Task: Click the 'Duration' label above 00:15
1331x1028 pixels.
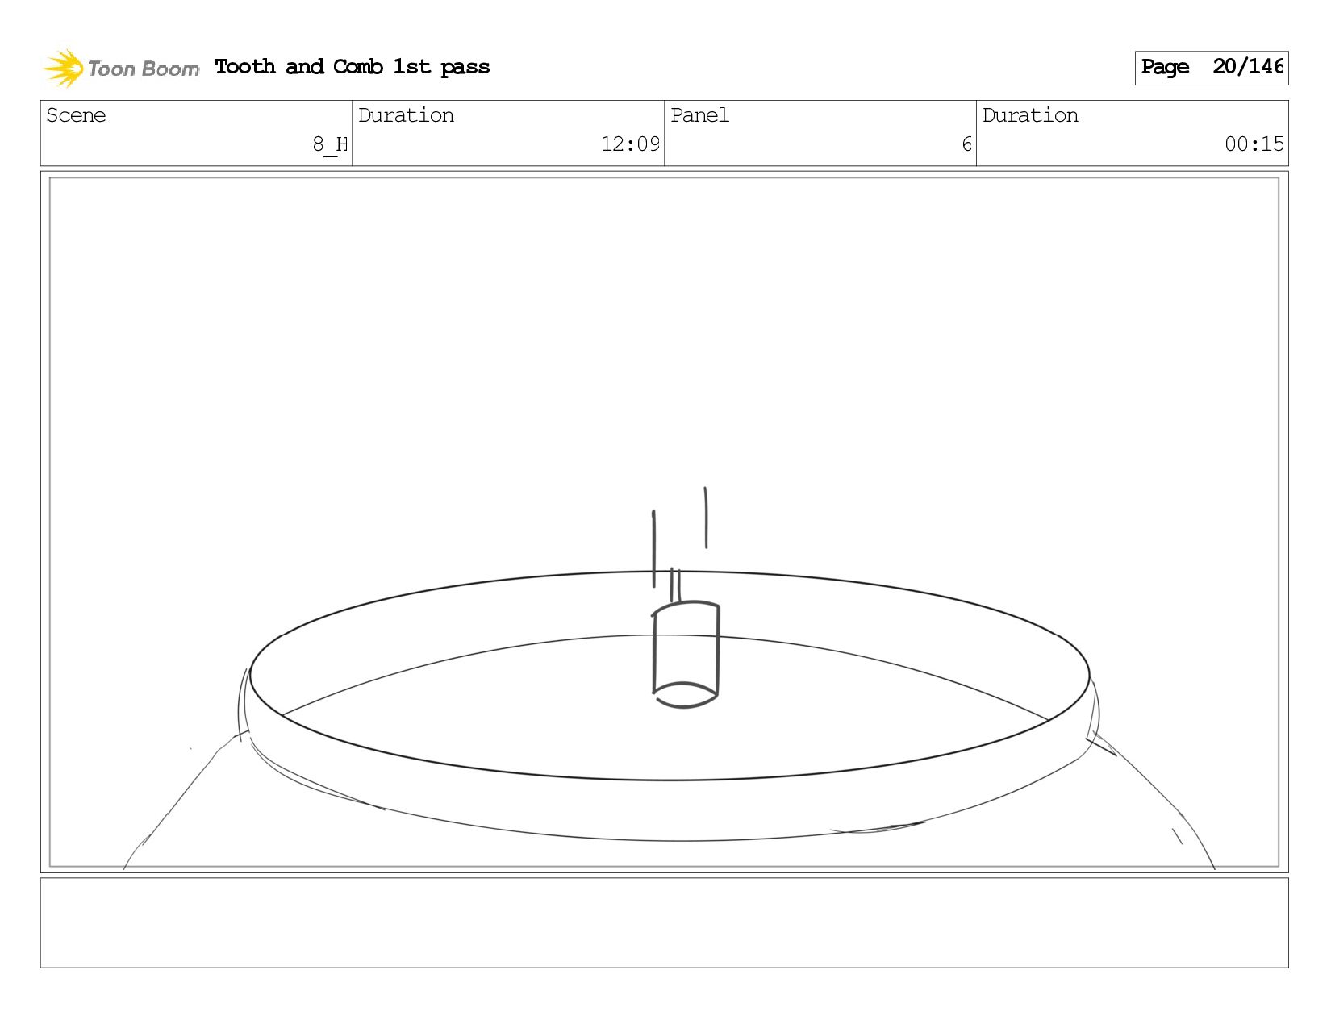Action: (x=1030, y=115)
